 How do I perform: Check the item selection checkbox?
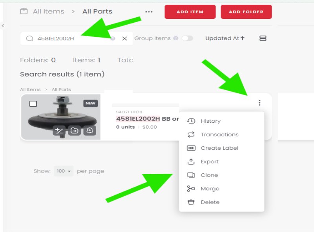(33, 104)
